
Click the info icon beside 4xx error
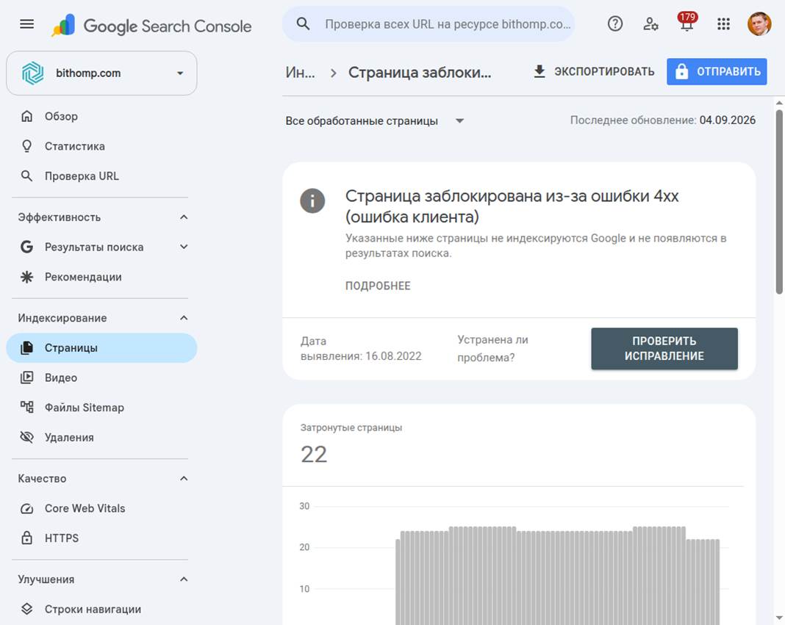tap(312, 200)
